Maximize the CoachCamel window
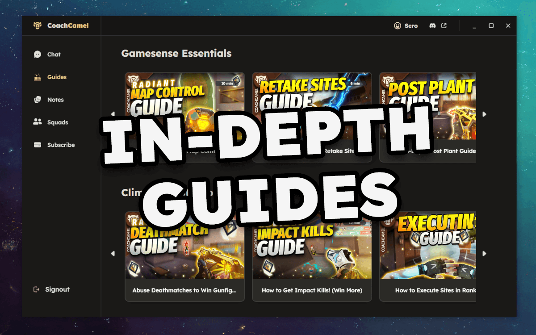 coord(491,26)
